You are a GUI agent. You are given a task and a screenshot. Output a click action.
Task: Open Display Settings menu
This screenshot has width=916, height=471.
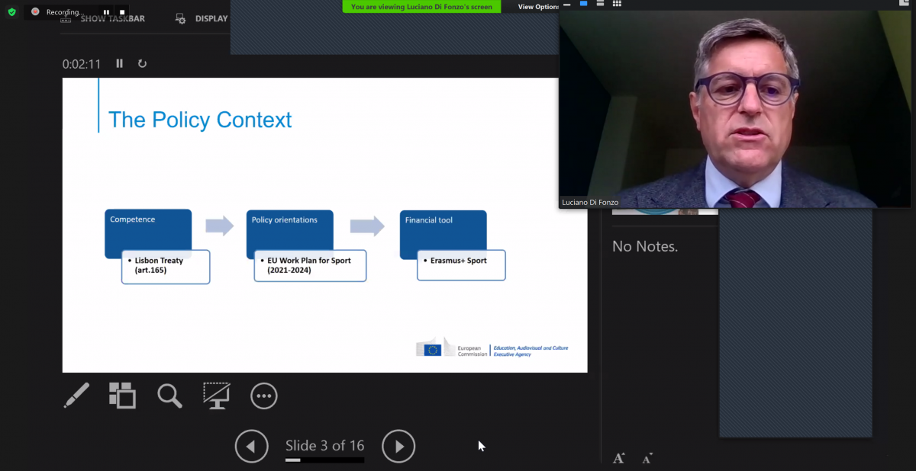point(202,19)
